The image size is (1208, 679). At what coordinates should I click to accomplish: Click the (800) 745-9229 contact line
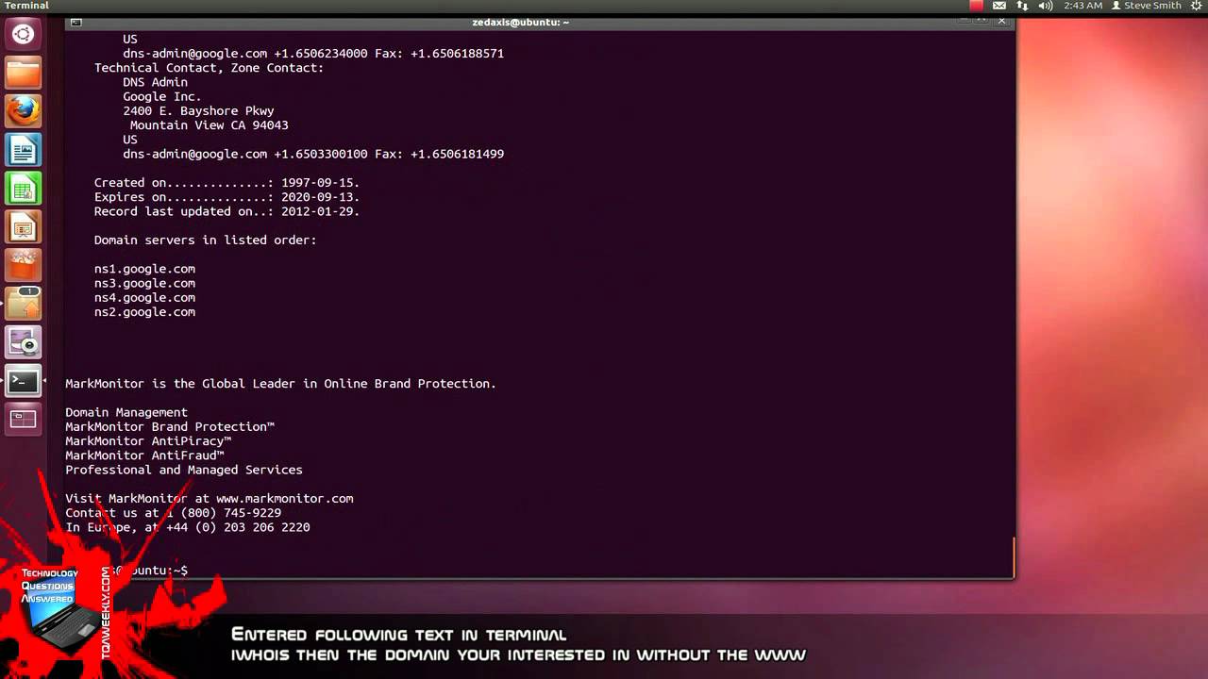[x=173, y=513]
